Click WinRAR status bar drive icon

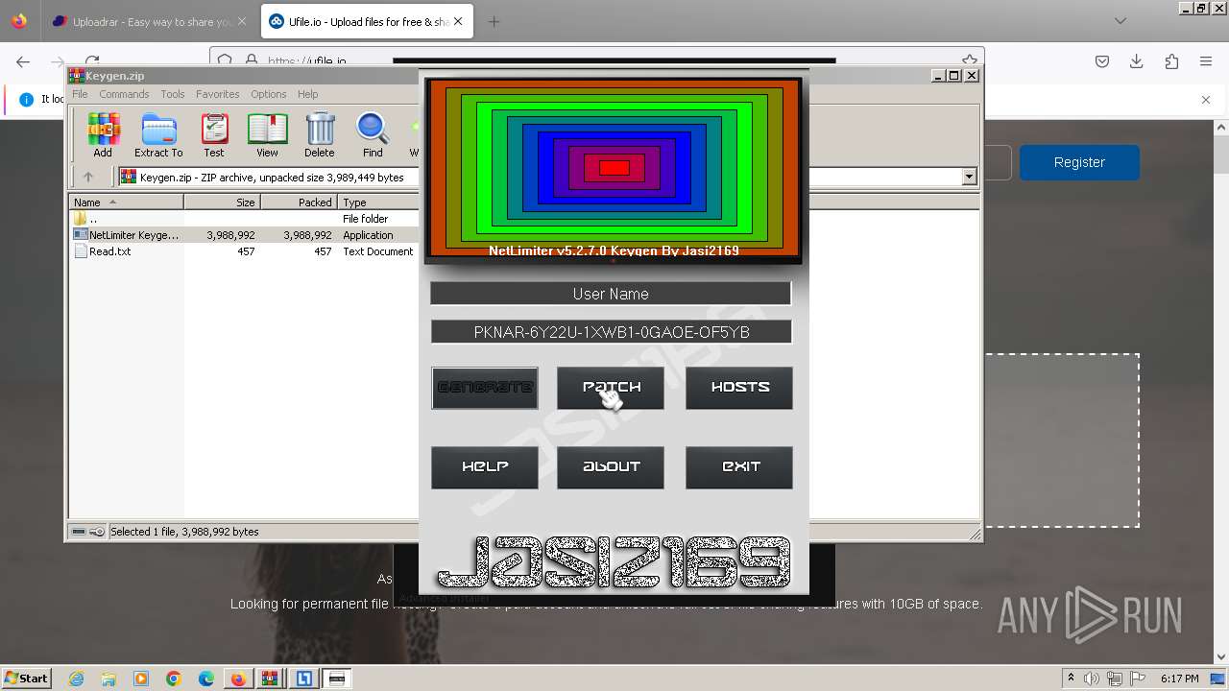click(x=80, y=532)
